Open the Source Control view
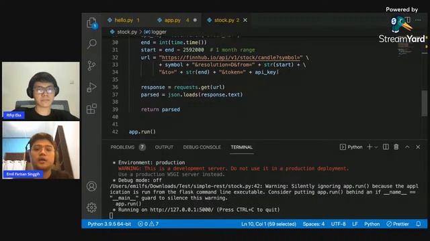 pyautogui.click(x=91, y=66)
